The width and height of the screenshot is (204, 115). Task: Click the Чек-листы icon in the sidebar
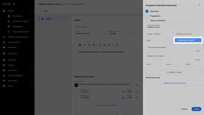[x=4, y=60]
